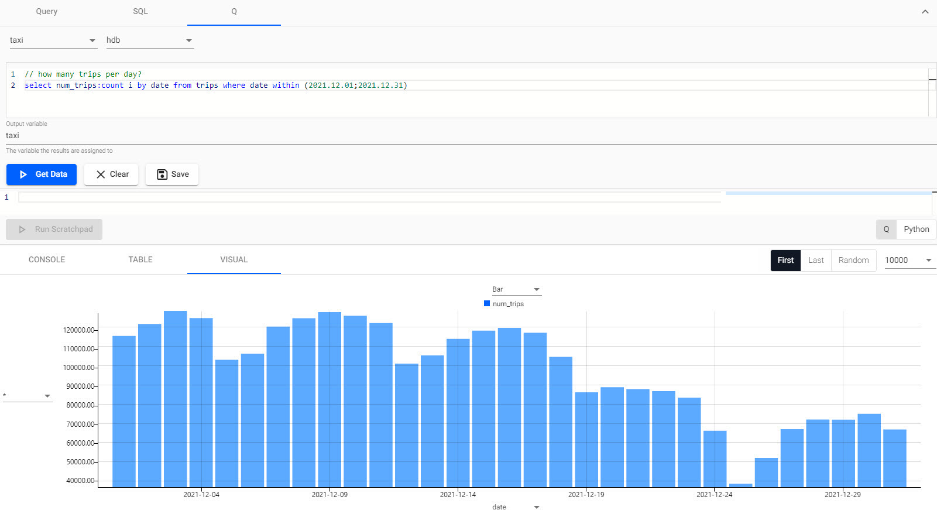Select First row sampling option
This screenshot has height=510, width=937.
click(x=785, y=261)
